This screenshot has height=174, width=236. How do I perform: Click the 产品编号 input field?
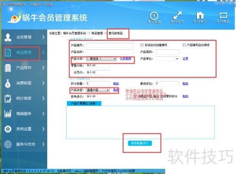(x=110, y=45)
